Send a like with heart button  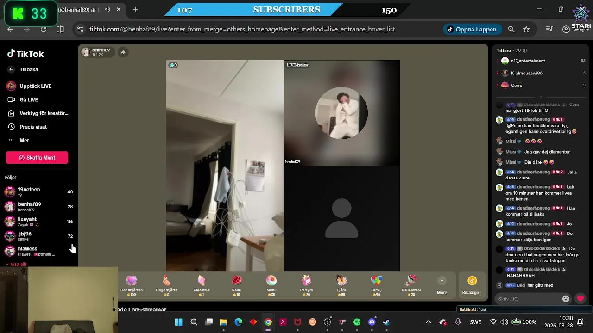point(580,299)
